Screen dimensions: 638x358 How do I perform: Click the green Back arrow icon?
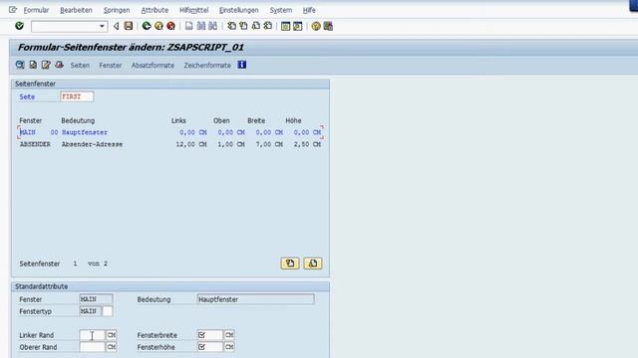[147, 26]
